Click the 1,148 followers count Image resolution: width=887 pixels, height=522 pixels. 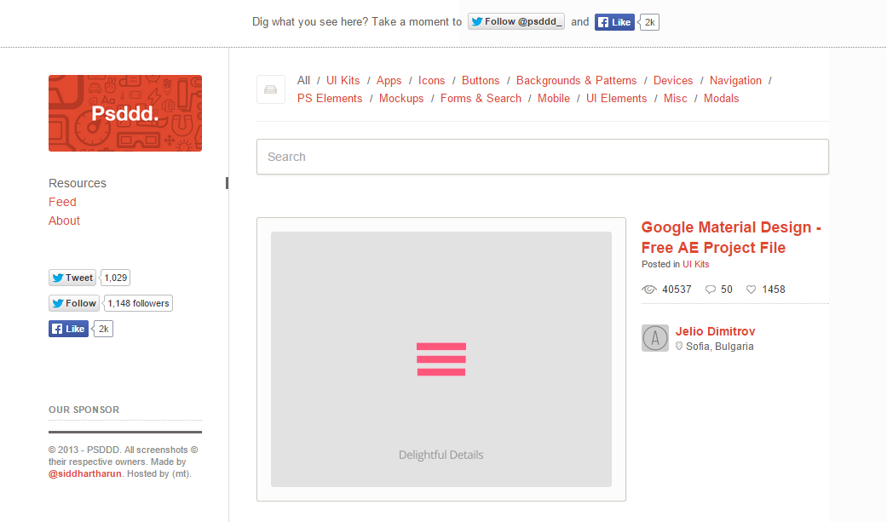coord(139,303)
